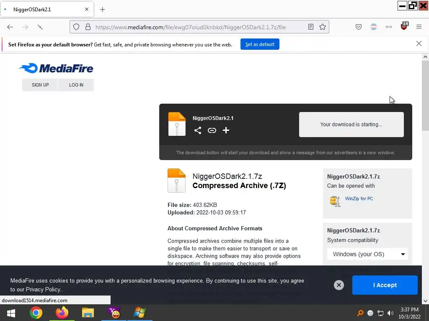Viewport: 429px width, 321px height.
Task: Click the striped flag extension icon
Action: (374, 27)
